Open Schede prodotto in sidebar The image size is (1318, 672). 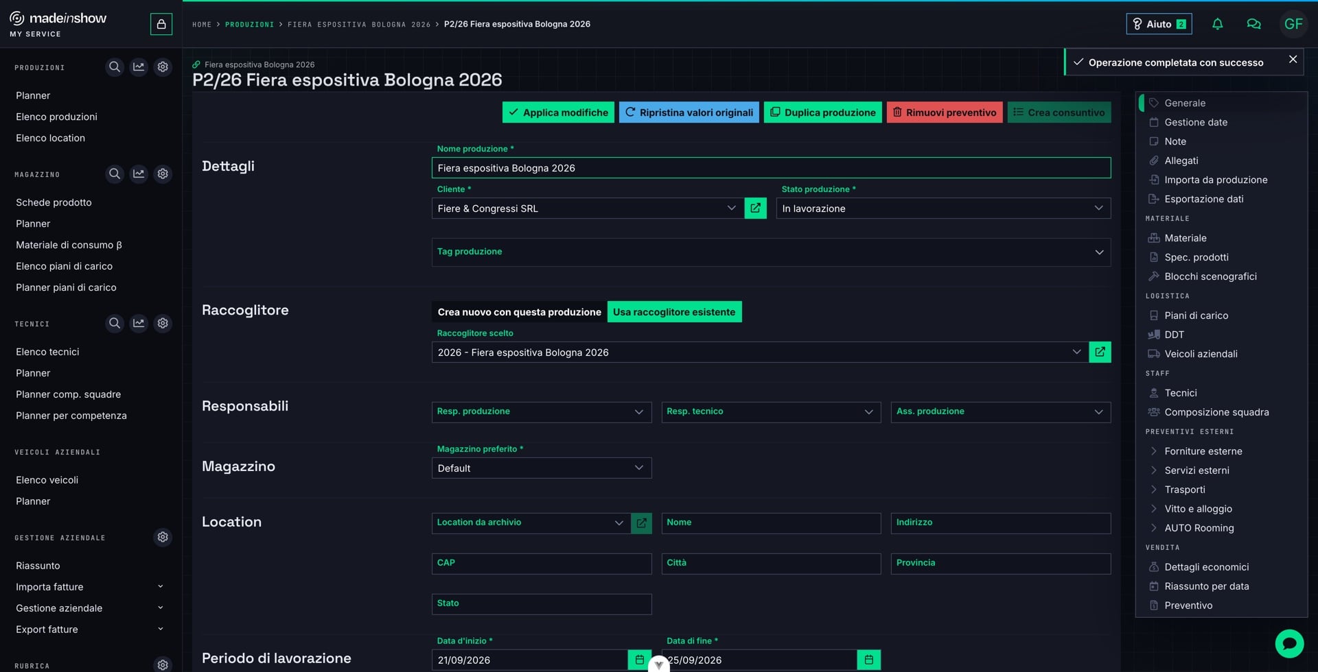pos(54,202)
